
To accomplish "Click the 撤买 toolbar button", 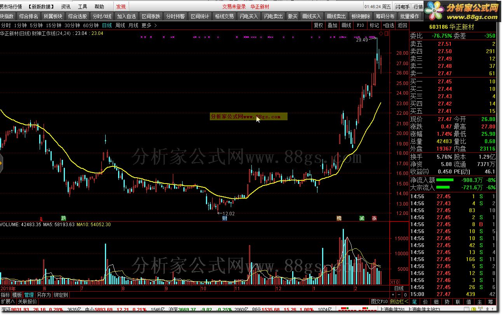I will point(293,16).
